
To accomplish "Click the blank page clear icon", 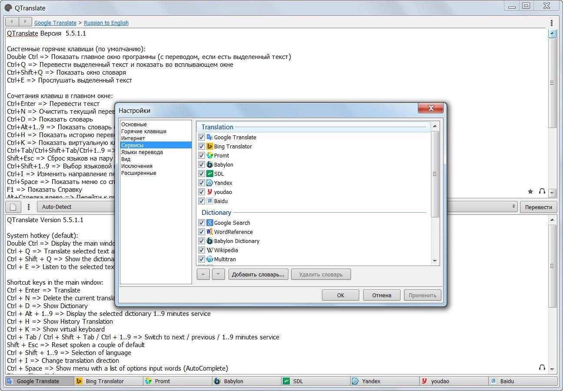I will (13, 207).
